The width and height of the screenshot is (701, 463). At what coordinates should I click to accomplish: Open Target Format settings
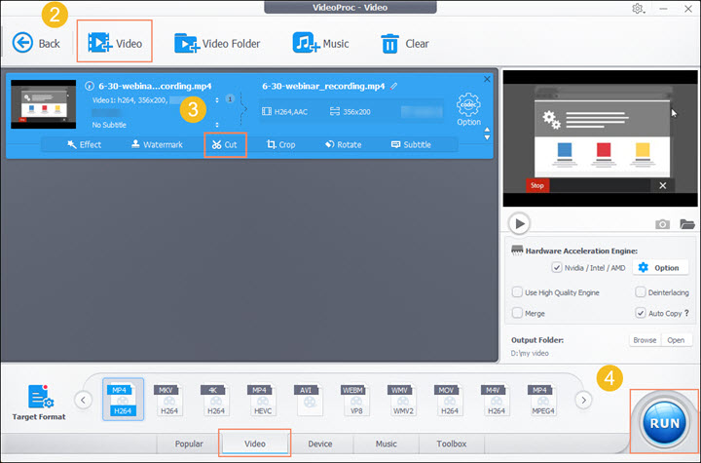(x=39, y=403)
